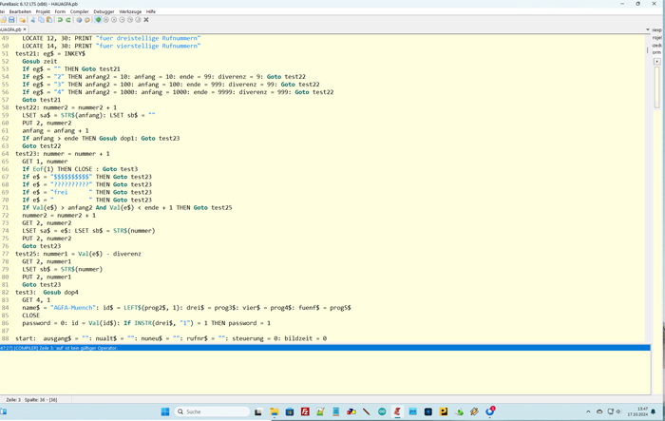Click line 58 'test22: nummer2 = nummer2 + 1'
Screen dimensions: 665x421
point(66,107)
